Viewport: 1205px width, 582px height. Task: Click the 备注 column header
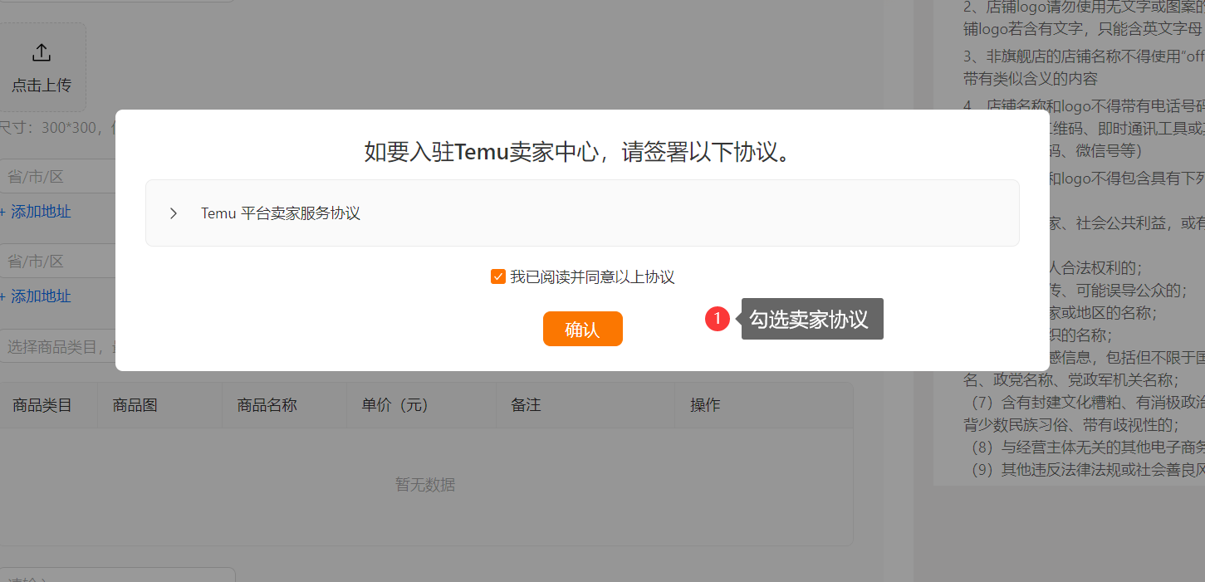tap(527, 405)
